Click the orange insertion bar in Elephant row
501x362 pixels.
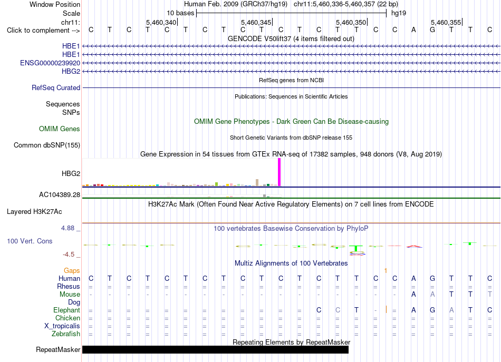click(x=386, y=309)
